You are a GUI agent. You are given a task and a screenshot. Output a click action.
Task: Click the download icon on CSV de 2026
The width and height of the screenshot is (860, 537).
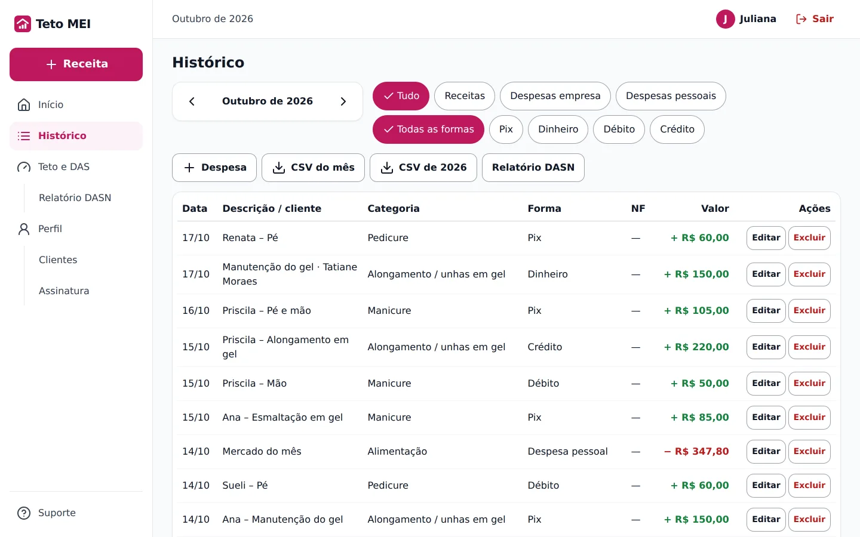387,168
